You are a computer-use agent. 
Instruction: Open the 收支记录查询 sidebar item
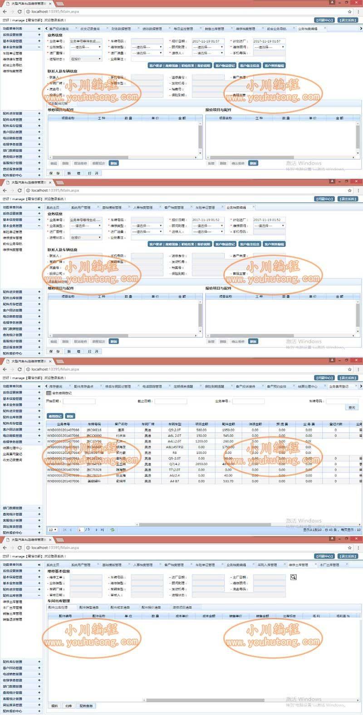click(13, 460)
